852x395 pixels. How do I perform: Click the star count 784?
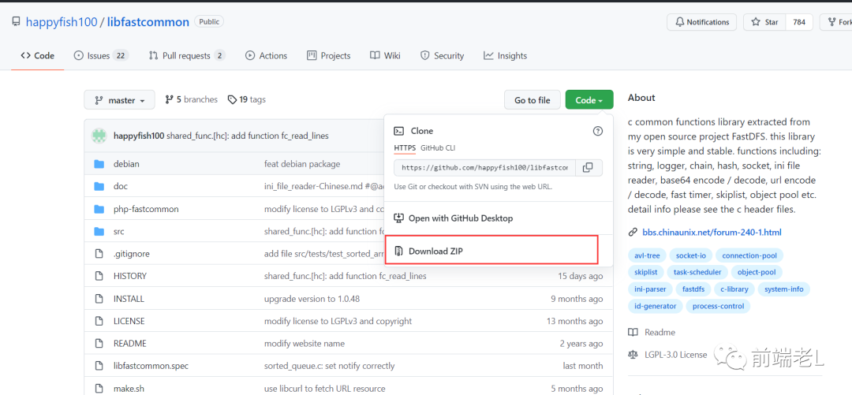pos(798,22)
